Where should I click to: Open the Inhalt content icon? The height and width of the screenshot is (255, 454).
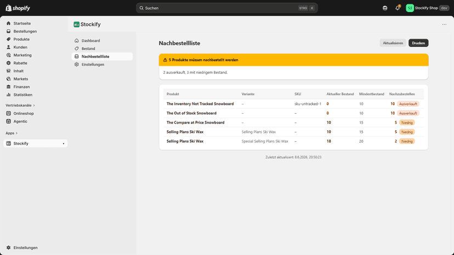point(8,71)
